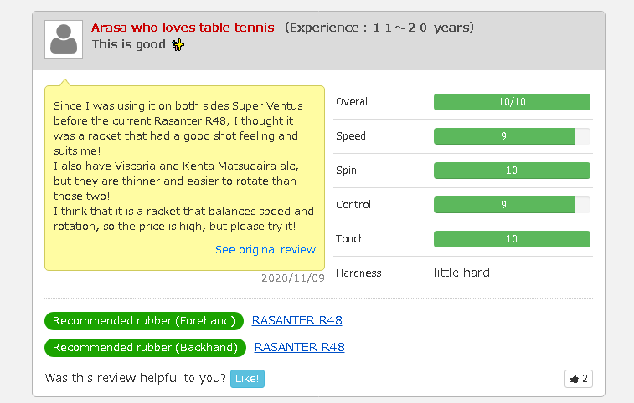Image resolution: width=634 pixels, height=403 pixels.
Task: Click the yellow review text bubble
Action: [x=184, y=167]
